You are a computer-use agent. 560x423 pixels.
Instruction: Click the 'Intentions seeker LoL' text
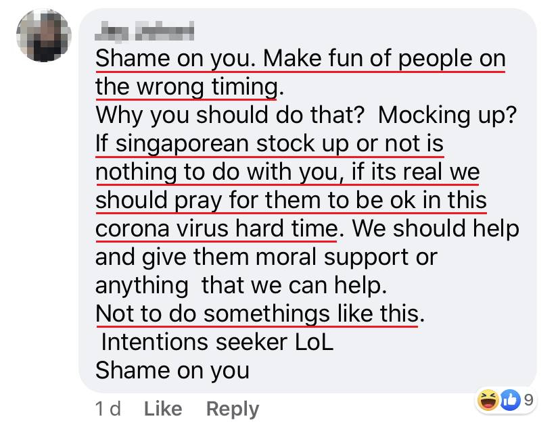tap(217, 343)
